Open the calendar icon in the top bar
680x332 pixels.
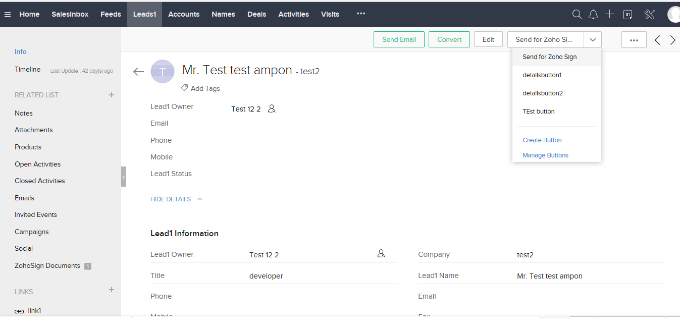pyautogui.click(x=627, y=14)
